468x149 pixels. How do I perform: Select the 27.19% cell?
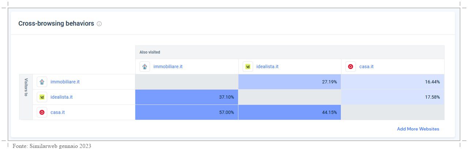click(290, 82)
